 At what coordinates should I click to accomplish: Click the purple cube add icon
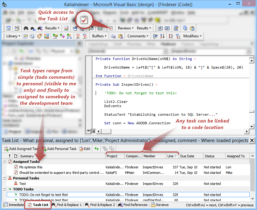tap(62, 36)
